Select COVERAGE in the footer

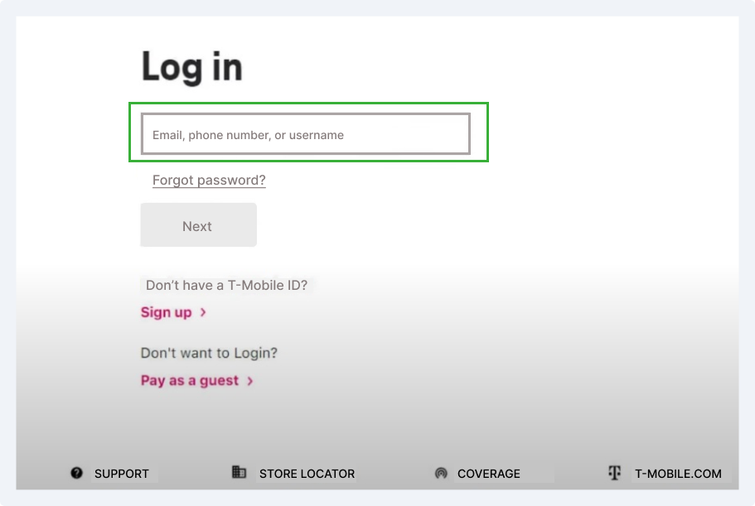pyautogui.click(x=488, y=474)
